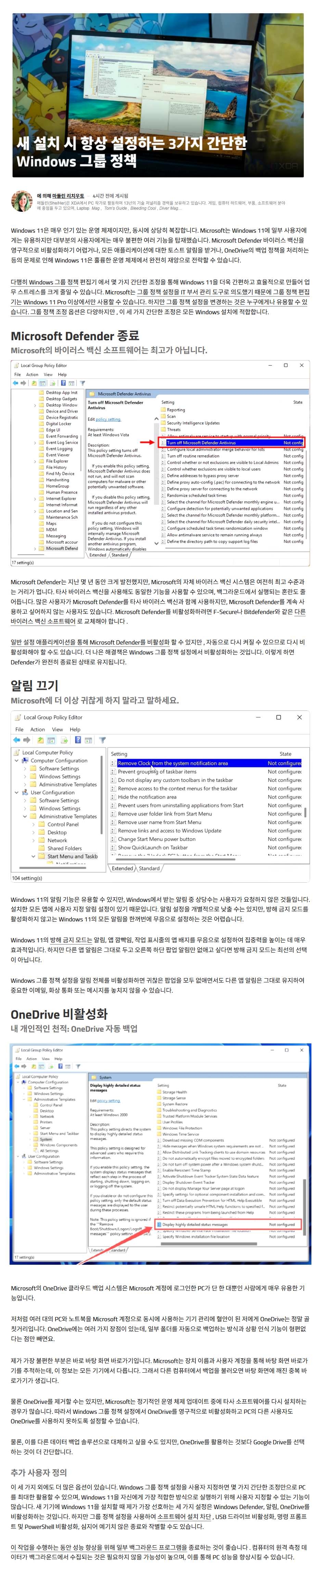The width and height of the screenshot is (321, 1581).
Task: Switch to Extended tab in Start Menu and Taskbar screenshot
Action: 123,868
